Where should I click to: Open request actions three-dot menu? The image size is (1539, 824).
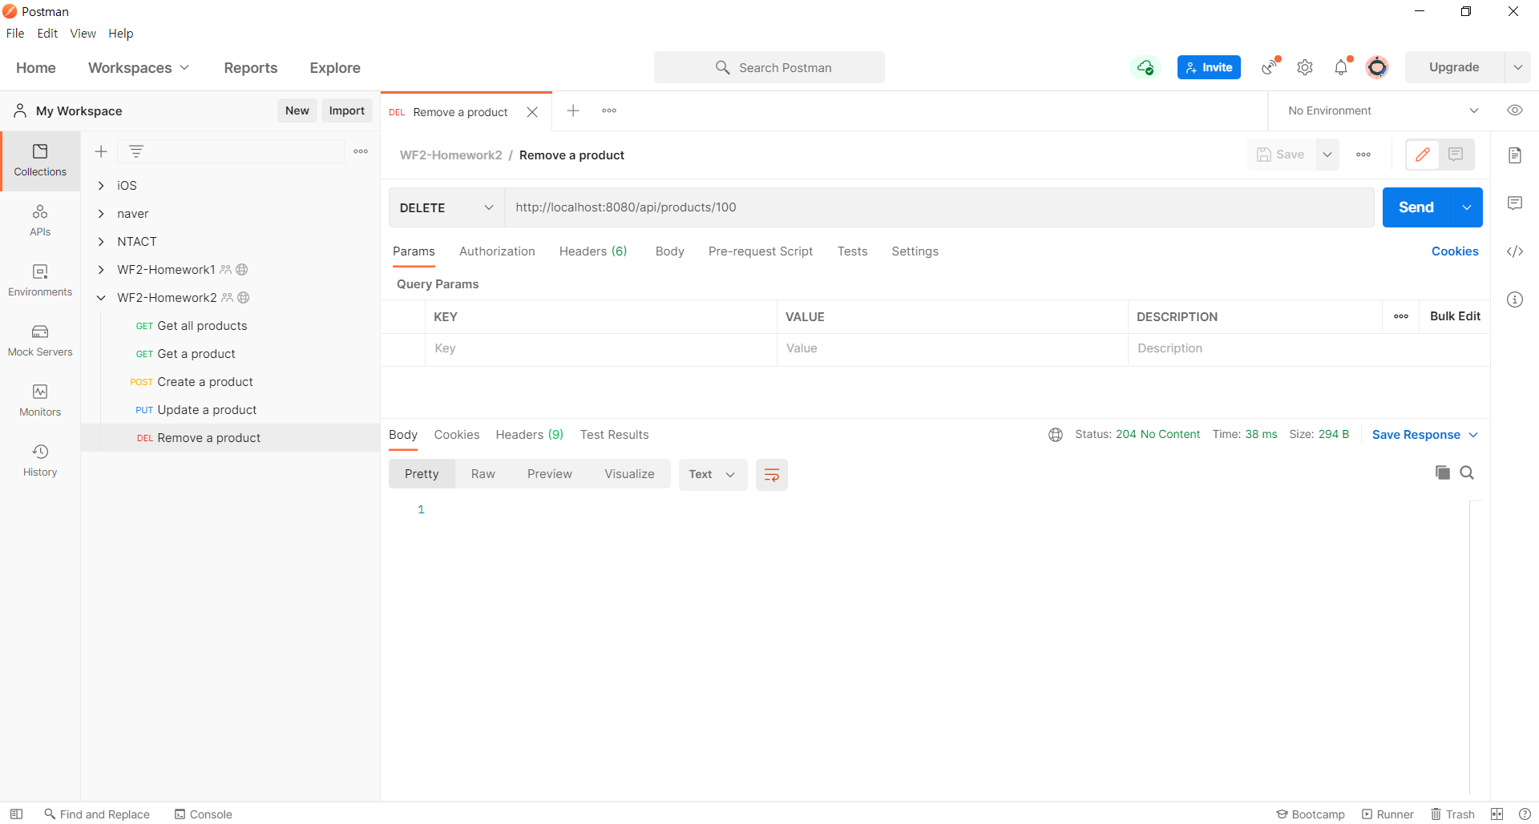coord(1363,155)
